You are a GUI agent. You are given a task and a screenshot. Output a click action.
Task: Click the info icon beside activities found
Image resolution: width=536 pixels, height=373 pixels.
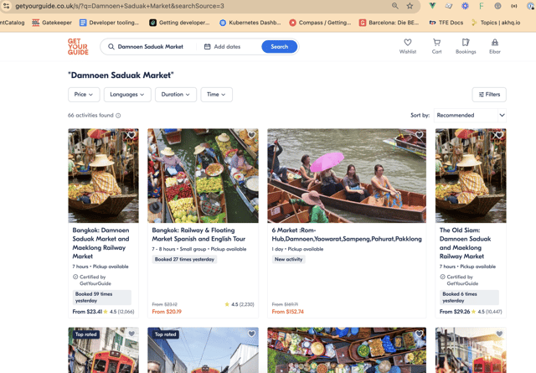(x=118, y=116)
